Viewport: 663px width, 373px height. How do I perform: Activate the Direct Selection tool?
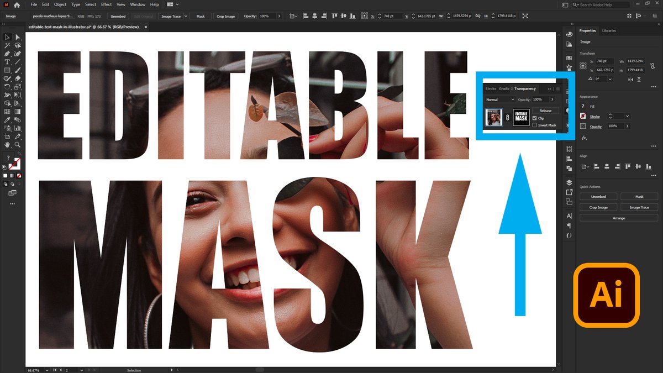17,37
